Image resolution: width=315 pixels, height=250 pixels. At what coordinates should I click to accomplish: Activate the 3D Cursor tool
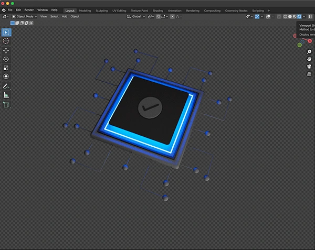(6, 41)
